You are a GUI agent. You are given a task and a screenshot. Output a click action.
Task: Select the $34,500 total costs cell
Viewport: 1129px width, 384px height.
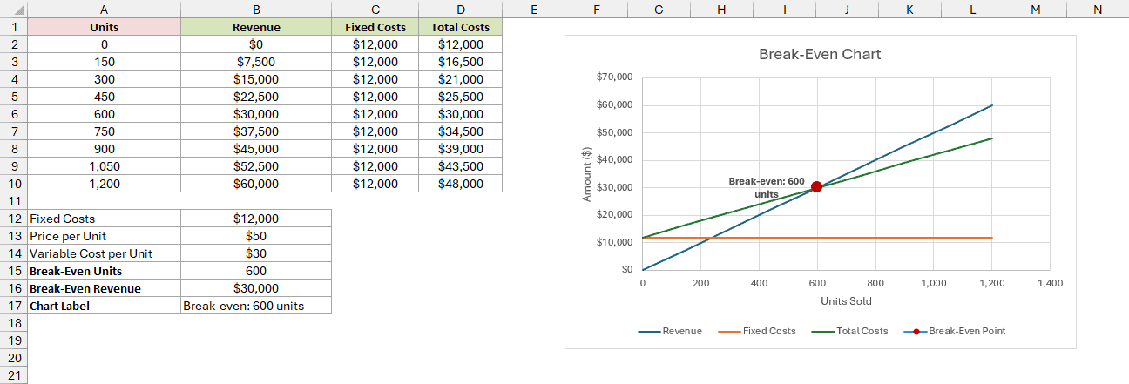coord(460,131)
